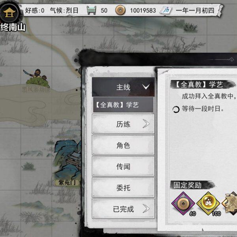Viewport: 237px width, 237px height.
Task: Open the calendar 历 icon
Action: tap(166, 10)
